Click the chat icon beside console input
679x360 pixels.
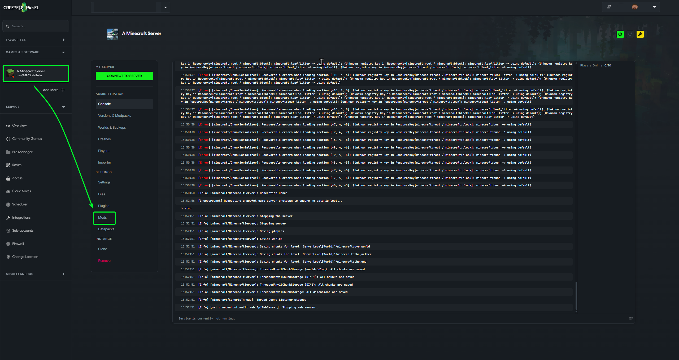point(631,318)
